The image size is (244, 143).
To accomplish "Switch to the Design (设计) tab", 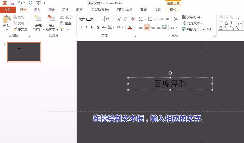I will (x=51, y=10).
